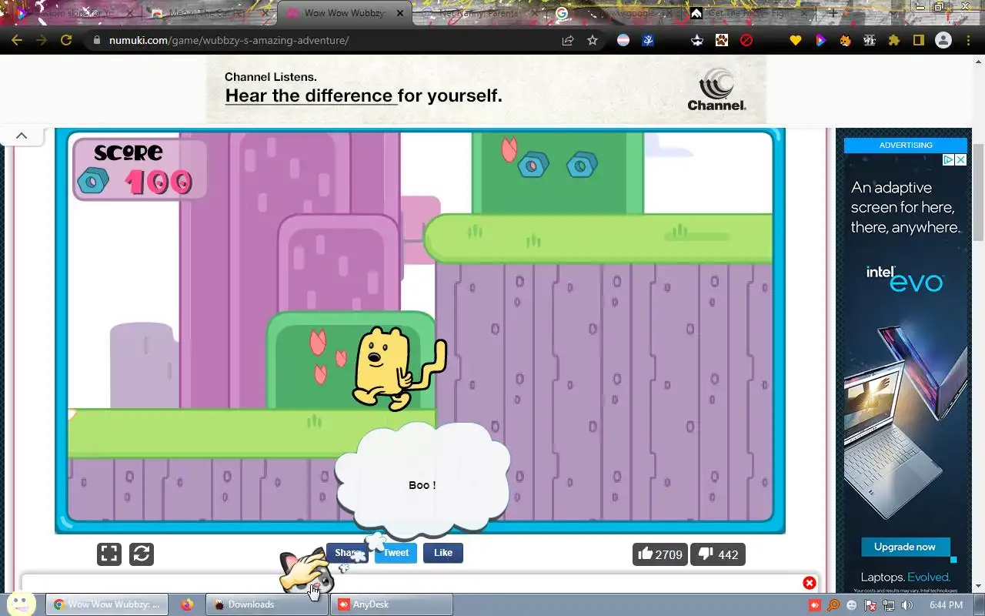Click the reload game icon below the game
Screen dimensions: 985x616
pos(142,554)
